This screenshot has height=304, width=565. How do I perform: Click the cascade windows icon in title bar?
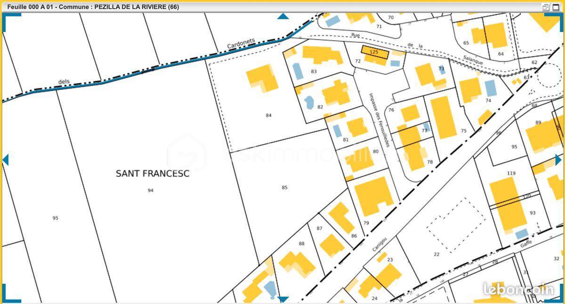coord(546,7)
